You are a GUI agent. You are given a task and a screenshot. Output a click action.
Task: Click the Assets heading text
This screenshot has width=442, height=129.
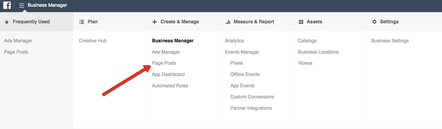click(314, 22)
